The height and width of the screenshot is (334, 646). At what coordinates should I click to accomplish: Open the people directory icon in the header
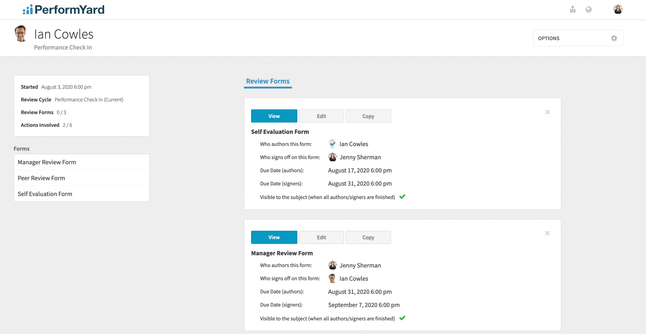point(573,9)
